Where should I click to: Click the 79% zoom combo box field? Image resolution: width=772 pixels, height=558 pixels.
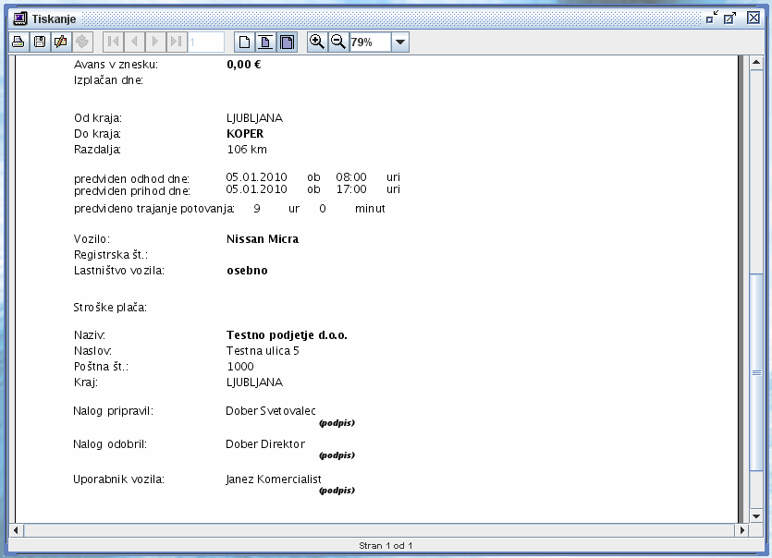pos(370,42)
